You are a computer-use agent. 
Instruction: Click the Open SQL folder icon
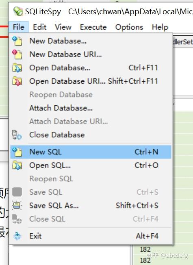(x=17, y=165)
